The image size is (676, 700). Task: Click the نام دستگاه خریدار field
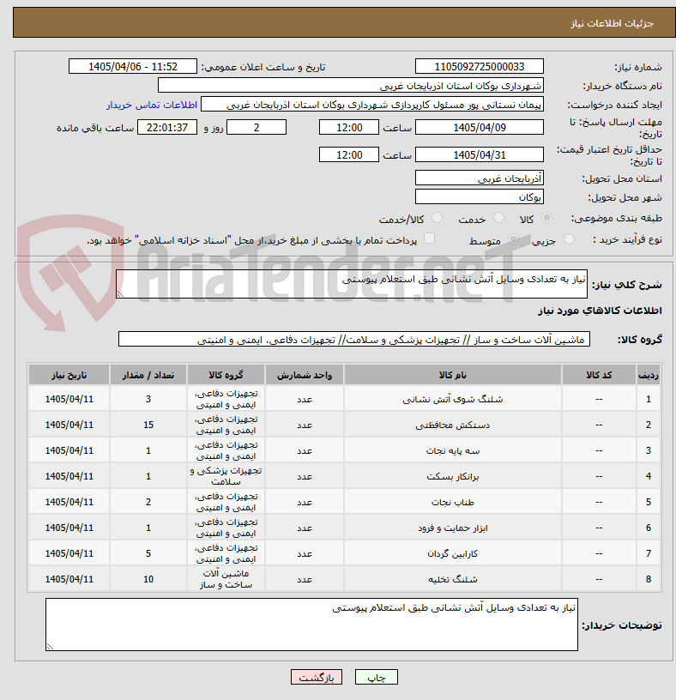[x=351, y=86]
